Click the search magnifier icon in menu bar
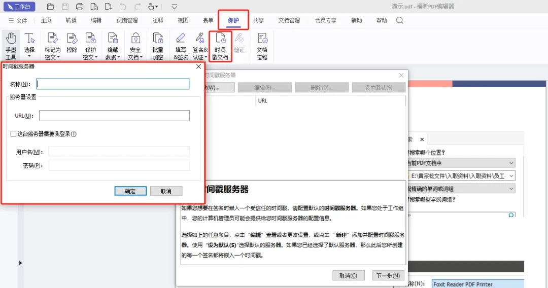Screen dimensions: 548x288 tap(400, 20)
